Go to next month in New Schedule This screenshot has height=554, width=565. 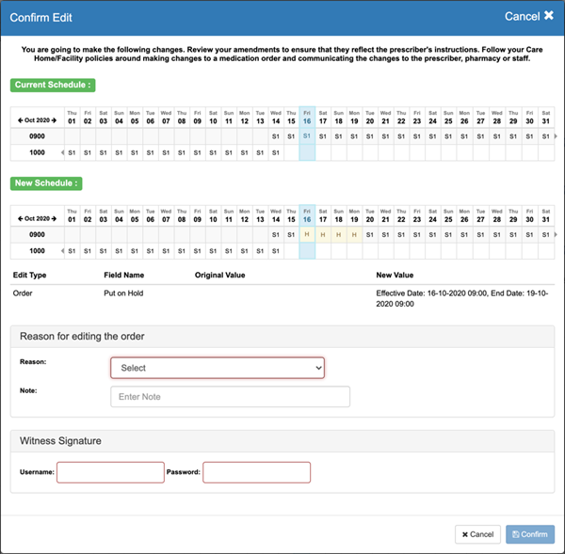pos(54,218)
